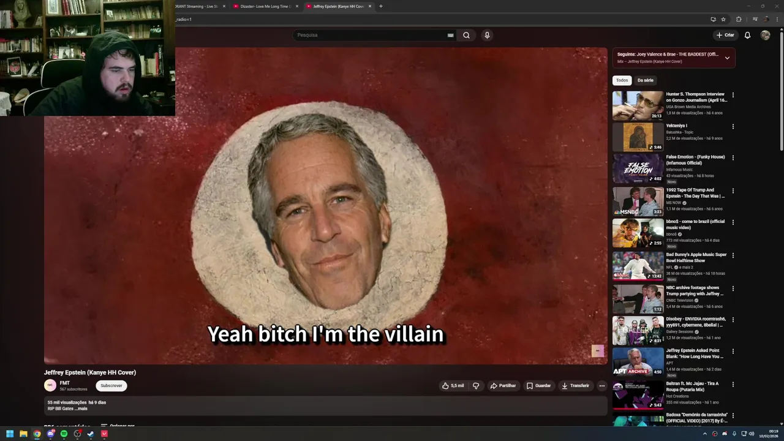The width and height of the screenshot is (784, 441).
Task: Open options menu for False Emotion (Funky House) video
Action: (733, 158)
